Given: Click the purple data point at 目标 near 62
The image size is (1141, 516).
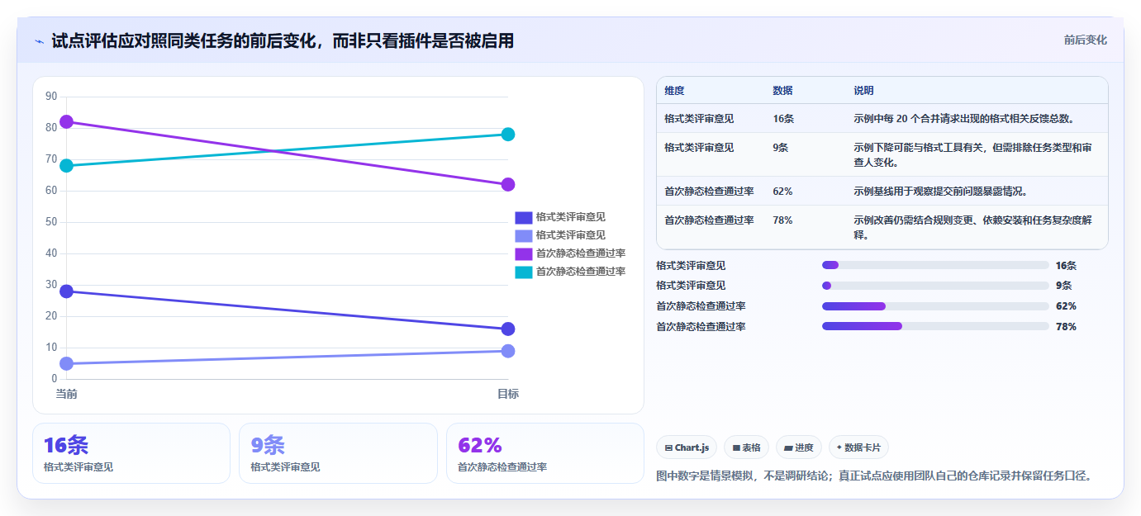Looking at the screenshot, I should click(x=508, y=185).
